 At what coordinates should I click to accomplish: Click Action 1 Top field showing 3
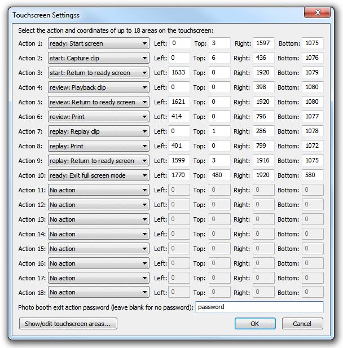219,43
